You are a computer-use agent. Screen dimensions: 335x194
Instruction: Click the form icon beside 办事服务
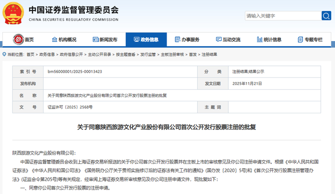(x=178, y=40)
